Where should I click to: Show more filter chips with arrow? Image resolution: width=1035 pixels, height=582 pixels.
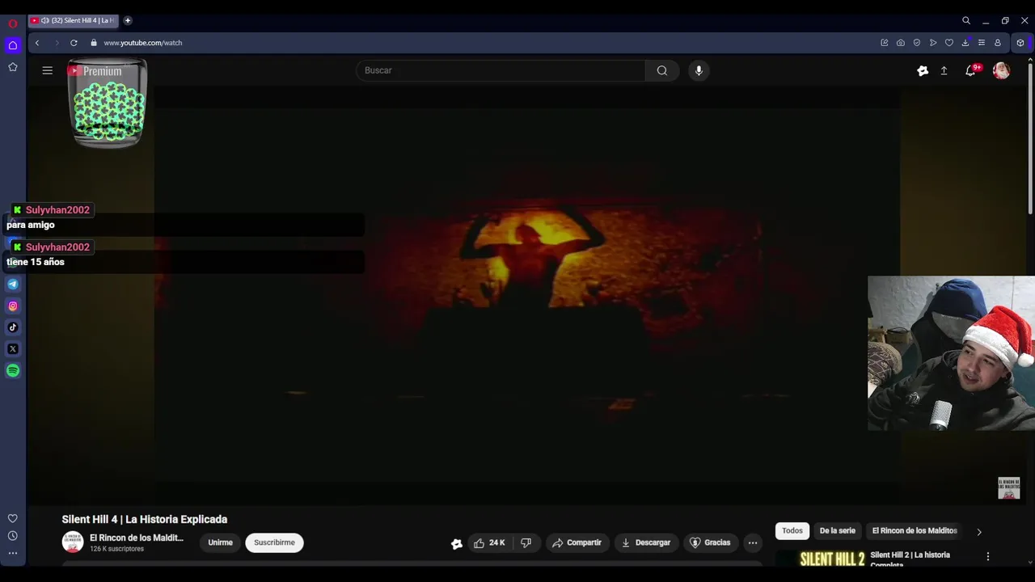979,532
